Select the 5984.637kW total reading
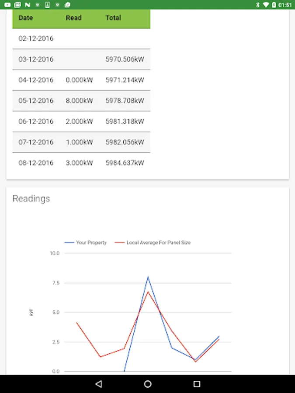295x393 pixels. (125, 163)
